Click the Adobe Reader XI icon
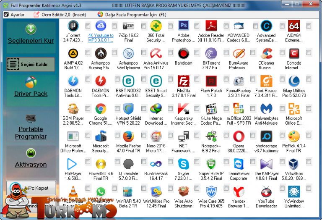Viewport: 322px width, 220px height. tap(211, 26)
